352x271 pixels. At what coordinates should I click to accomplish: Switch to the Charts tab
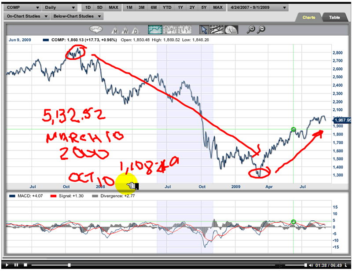click(x=309, y=17)
